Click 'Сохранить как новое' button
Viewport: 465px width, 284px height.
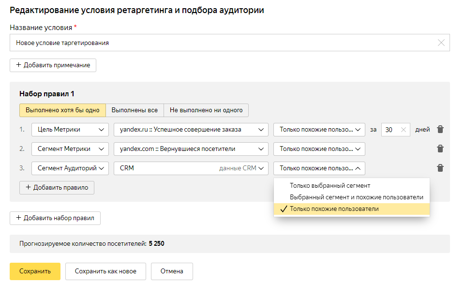[105, 271]
